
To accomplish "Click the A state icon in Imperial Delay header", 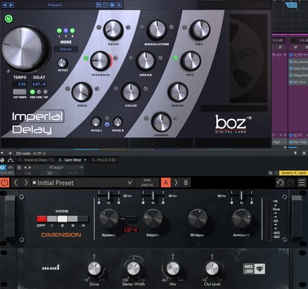I will pyautogui.click(x=119, y=5).
